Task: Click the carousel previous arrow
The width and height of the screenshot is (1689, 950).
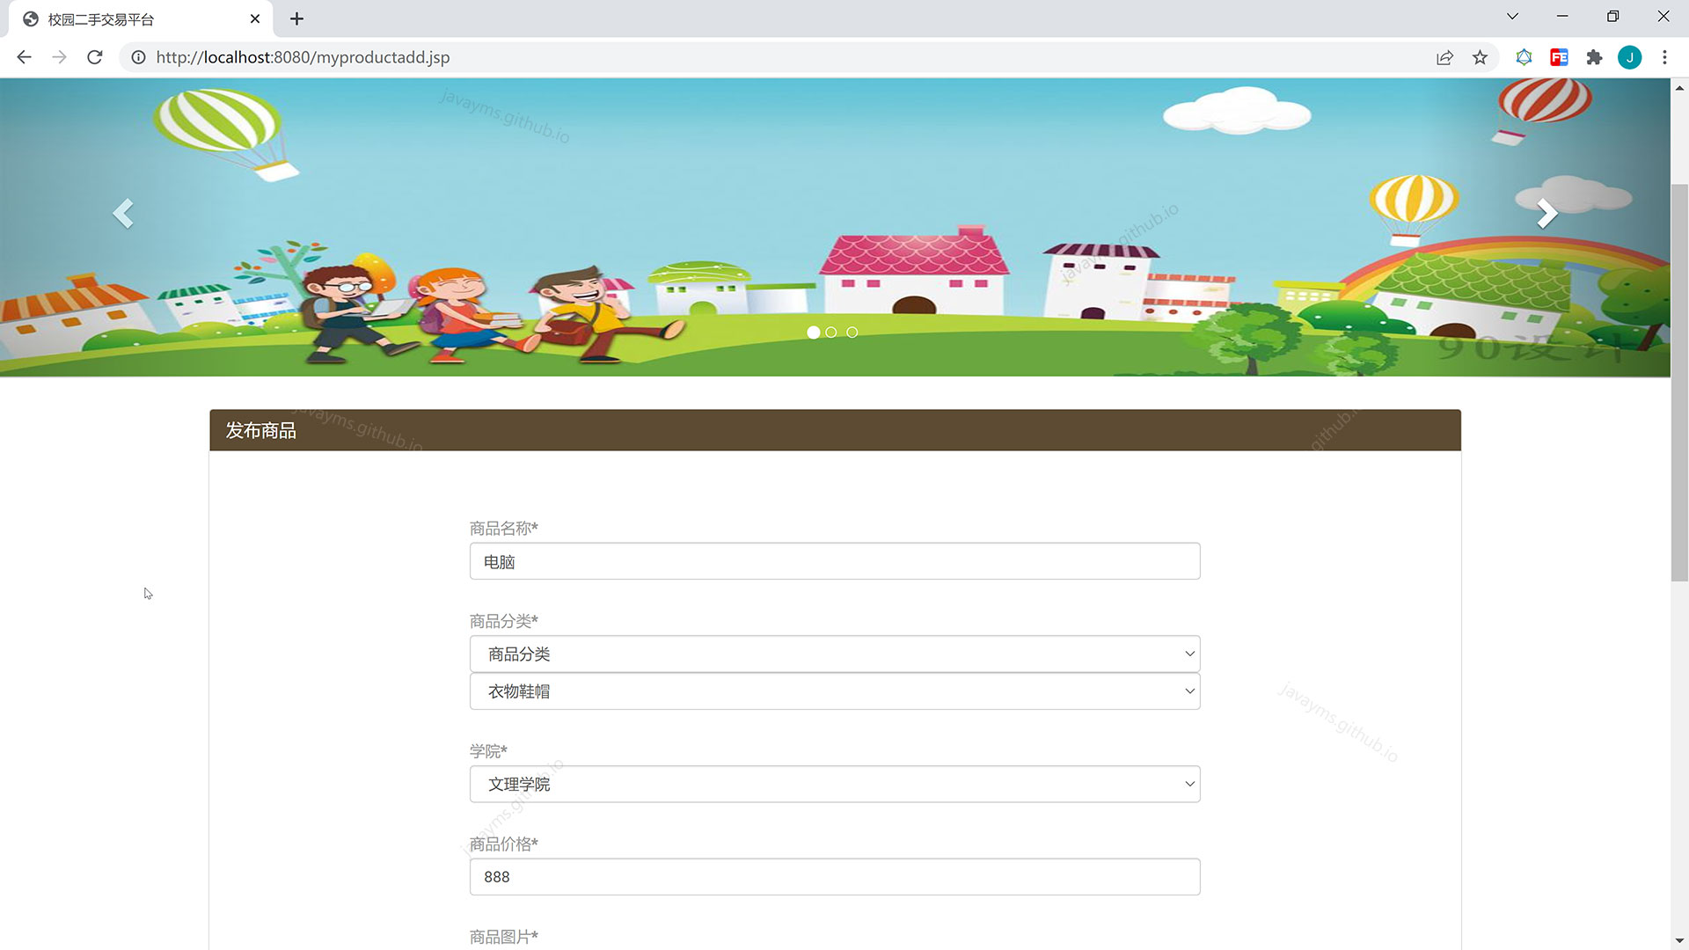Action: tap(123, 214)
